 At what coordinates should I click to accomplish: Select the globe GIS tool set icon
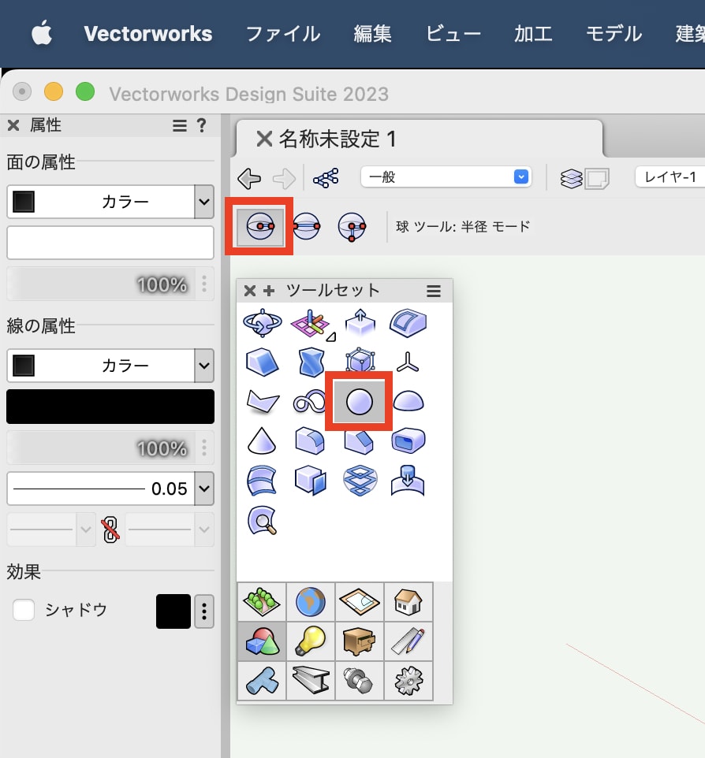[x=311, y=602]
